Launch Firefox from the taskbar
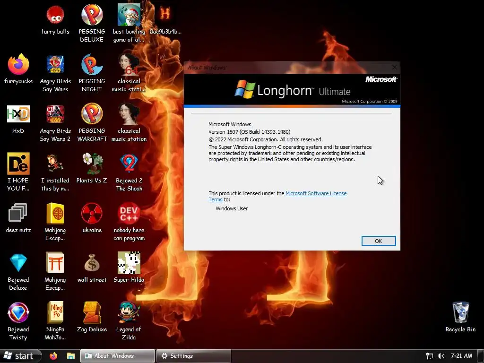The image size is (484, 363). [53, 356]
